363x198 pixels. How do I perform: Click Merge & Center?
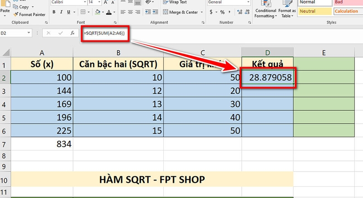(180, 12)
